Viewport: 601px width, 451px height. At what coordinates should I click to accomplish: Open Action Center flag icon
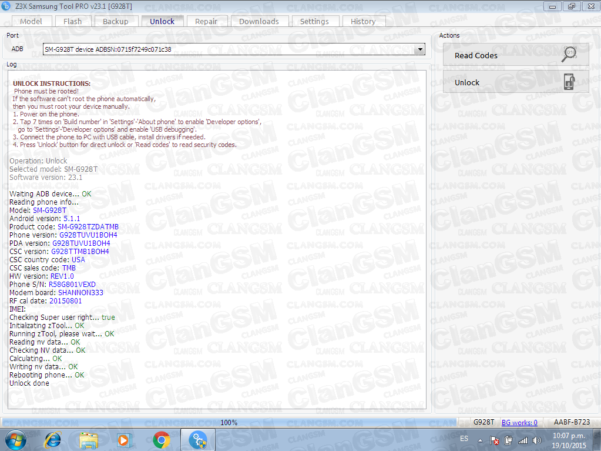click(495, 440)
